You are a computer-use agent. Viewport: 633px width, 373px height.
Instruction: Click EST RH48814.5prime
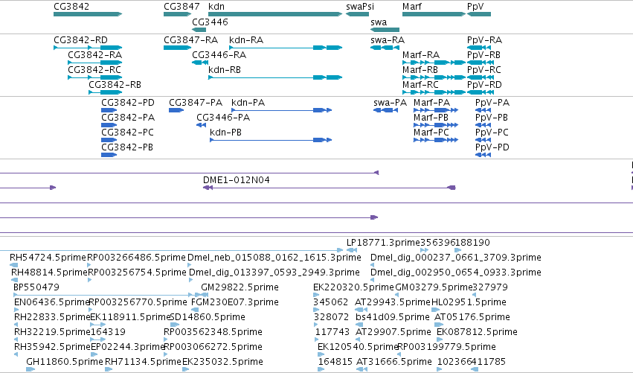point(15,280)
